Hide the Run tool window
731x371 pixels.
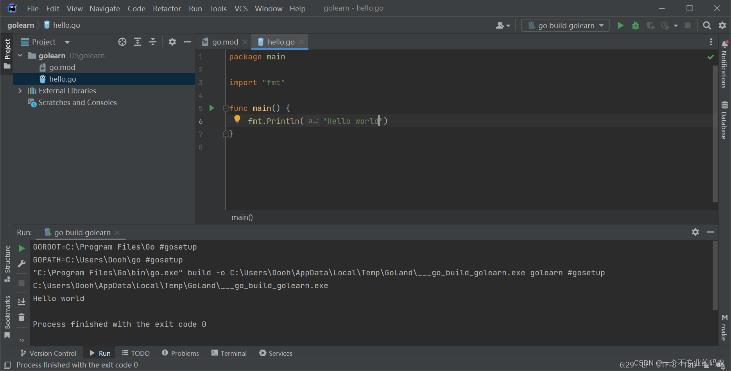711,232
